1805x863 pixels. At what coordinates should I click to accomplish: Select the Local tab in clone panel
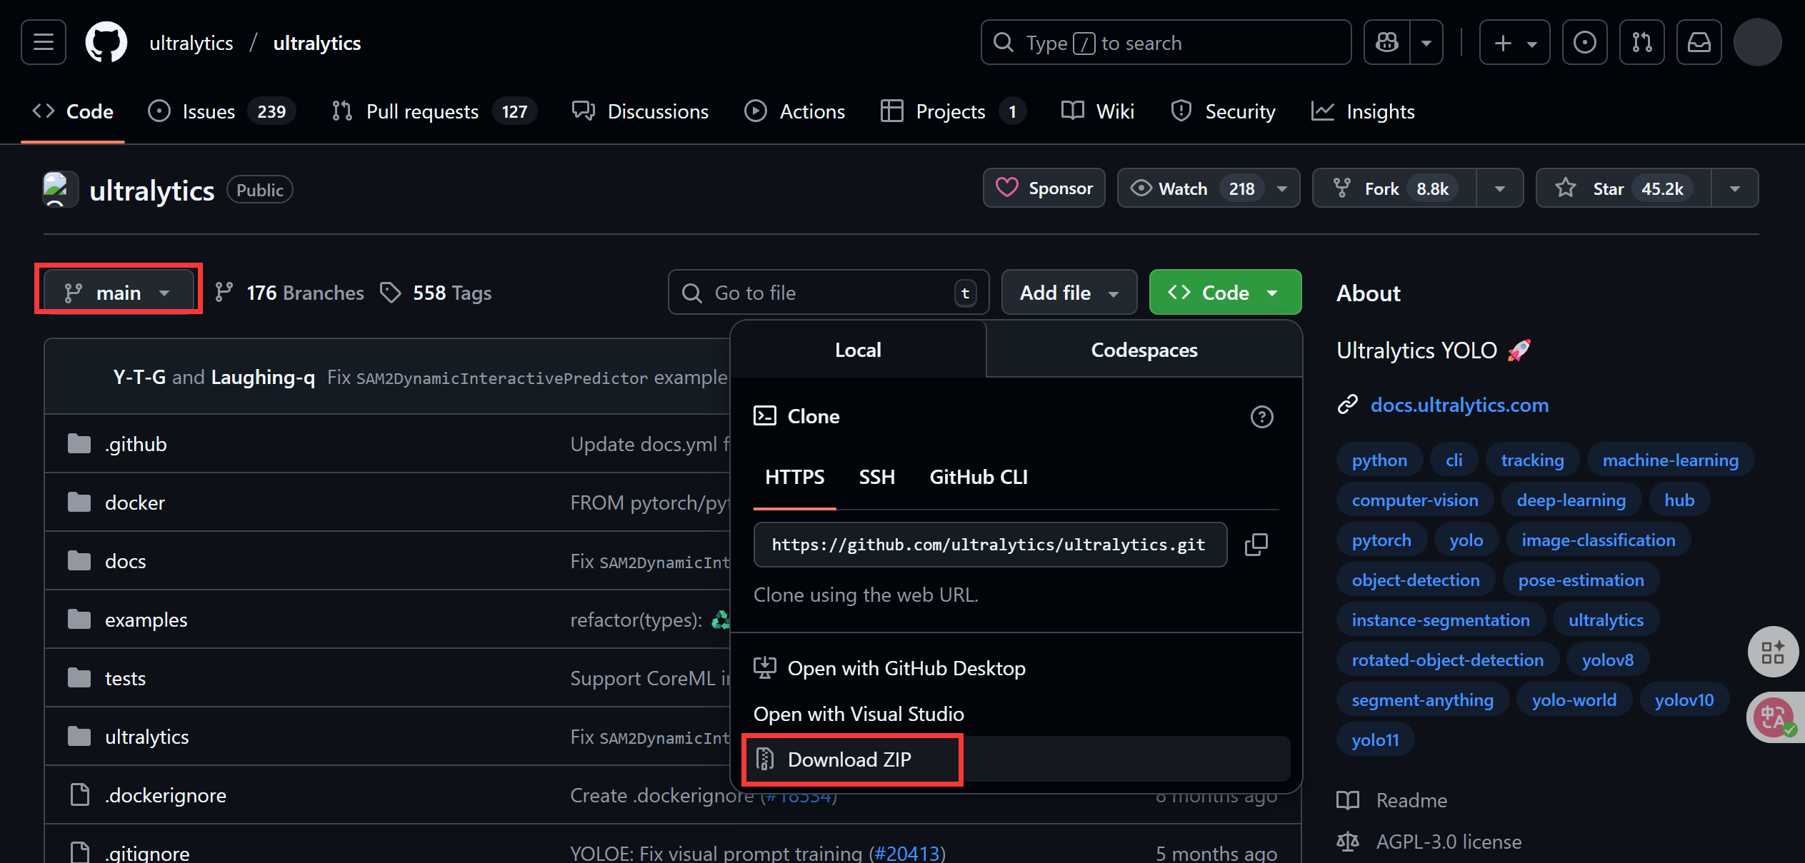(x=858, y=350)
